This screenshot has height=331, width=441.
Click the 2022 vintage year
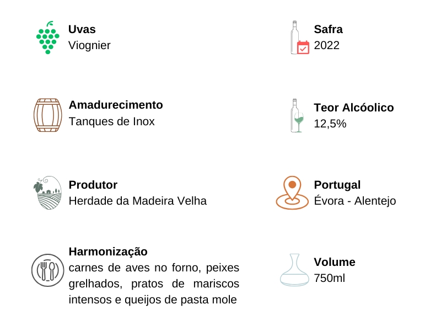[x=327, y=45]
